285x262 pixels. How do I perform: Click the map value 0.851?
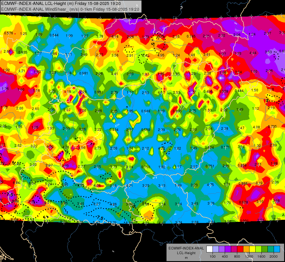click(99, 92)
